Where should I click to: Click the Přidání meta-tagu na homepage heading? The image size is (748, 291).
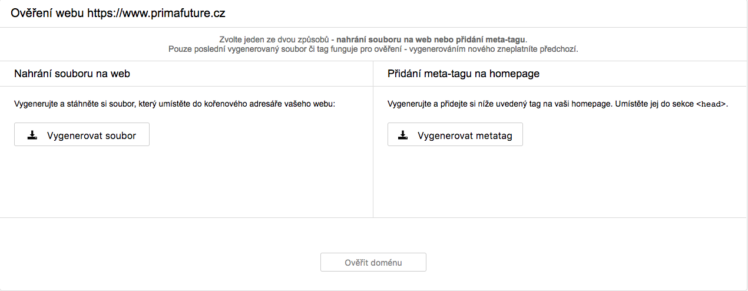tap(464, 74)
